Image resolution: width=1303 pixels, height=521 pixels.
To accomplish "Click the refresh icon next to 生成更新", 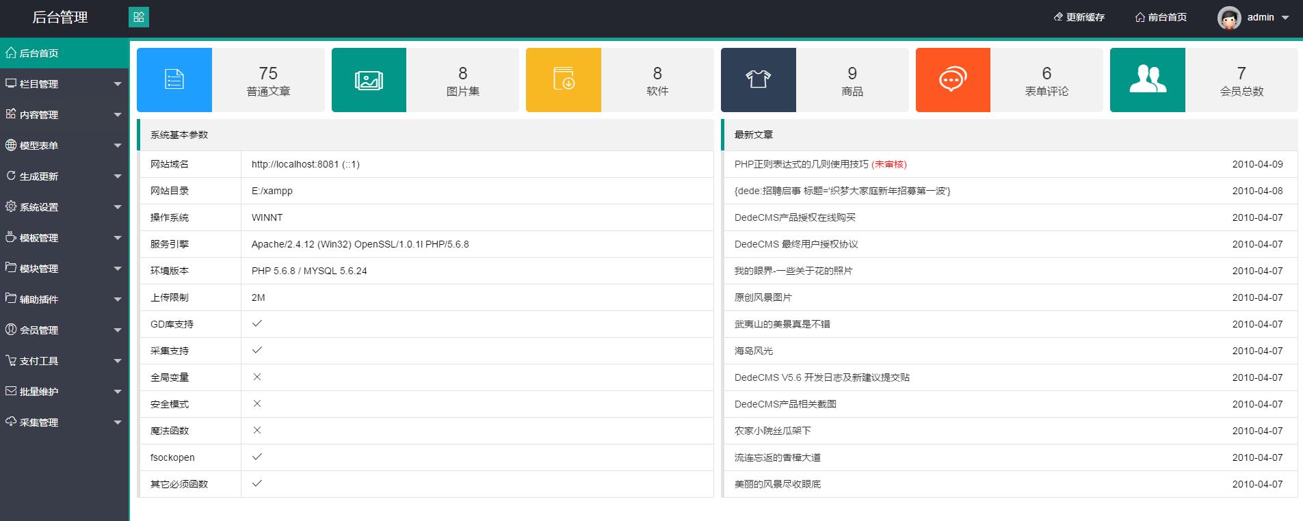I will point(11,176).
